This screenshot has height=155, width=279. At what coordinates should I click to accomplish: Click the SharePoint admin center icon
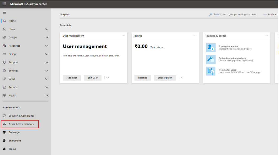click(4, 140)
